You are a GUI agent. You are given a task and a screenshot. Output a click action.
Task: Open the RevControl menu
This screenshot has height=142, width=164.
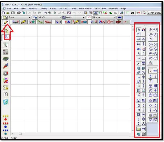click(x=85, y=9)
